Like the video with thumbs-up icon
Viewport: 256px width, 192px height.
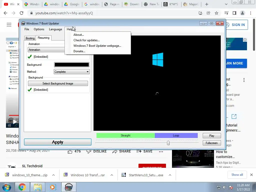point(70,151)
